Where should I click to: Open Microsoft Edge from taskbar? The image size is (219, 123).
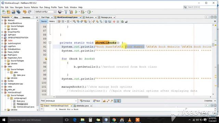click(75, 120)
